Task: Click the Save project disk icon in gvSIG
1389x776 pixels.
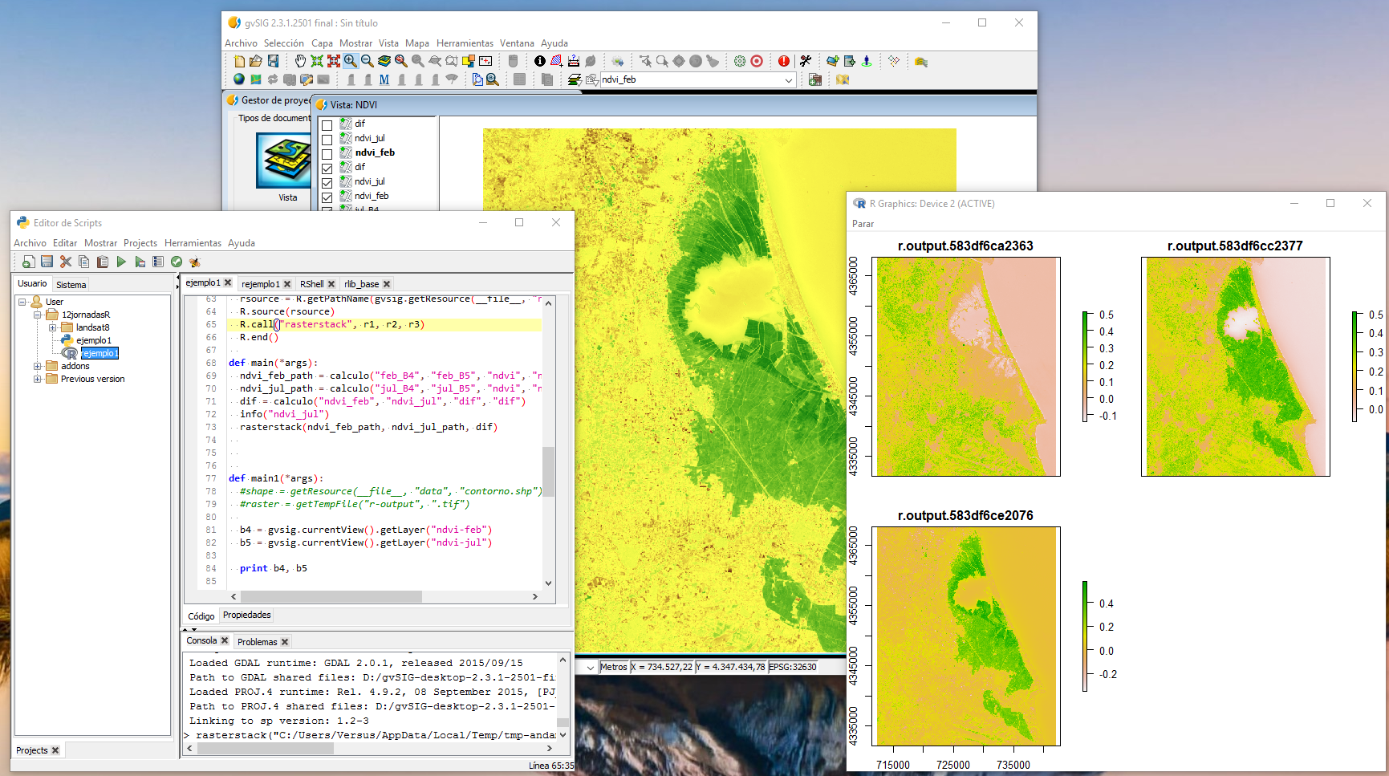Action: [273, 61]
